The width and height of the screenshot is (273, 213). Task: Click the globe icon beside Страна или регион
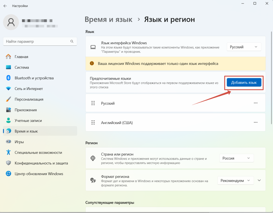(93, 158)
